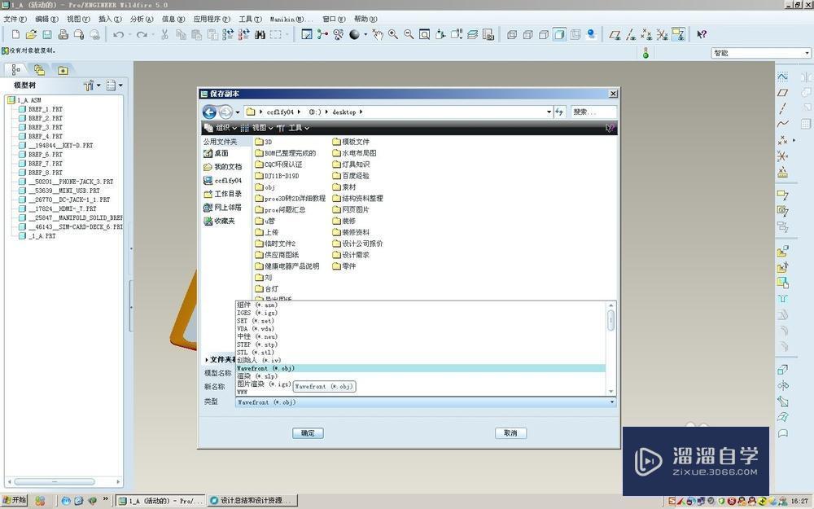Click the New file icon in toolbar
The image size is (814, 509).
pos(15,34)
